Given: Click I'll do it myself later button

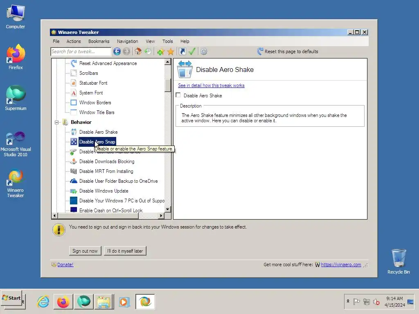Looking at the screenshot, I should coord(125,251).
